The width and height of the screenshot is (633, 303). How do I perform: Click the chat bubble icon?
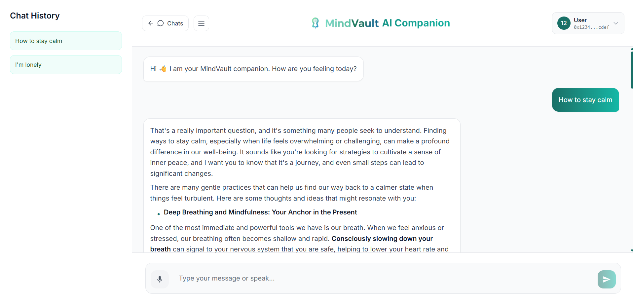point(161,23)
